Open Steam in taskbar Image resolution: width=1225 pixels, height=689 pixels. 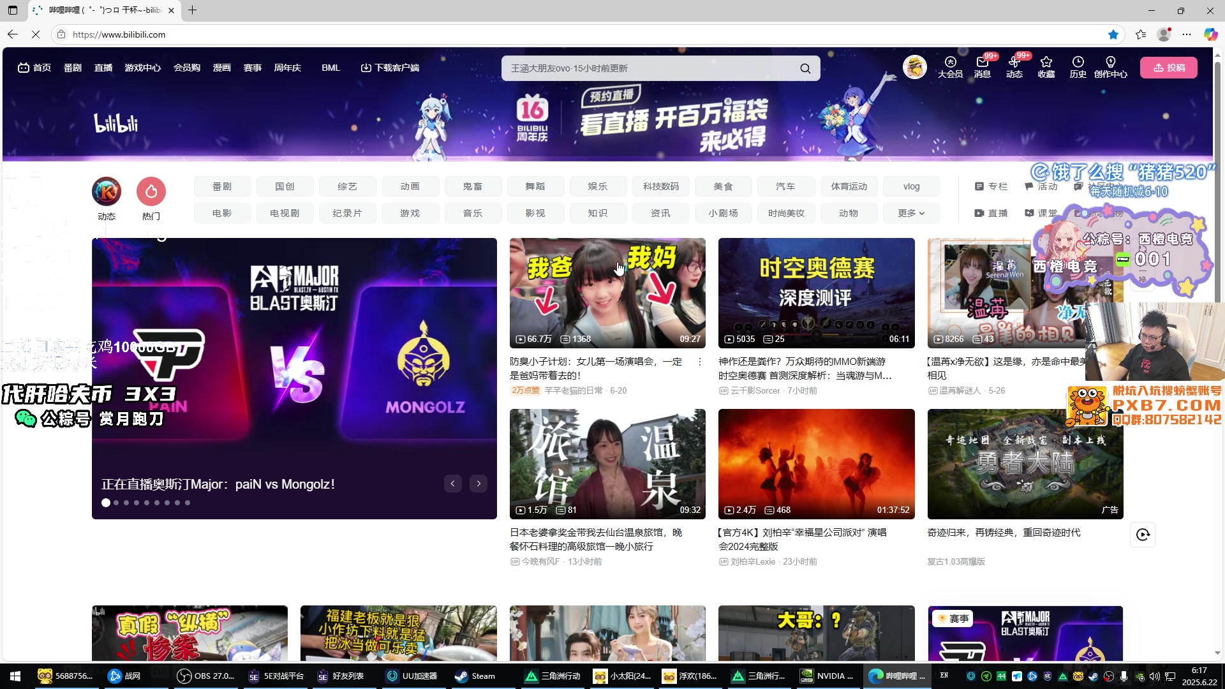click(x=475, y=676)
